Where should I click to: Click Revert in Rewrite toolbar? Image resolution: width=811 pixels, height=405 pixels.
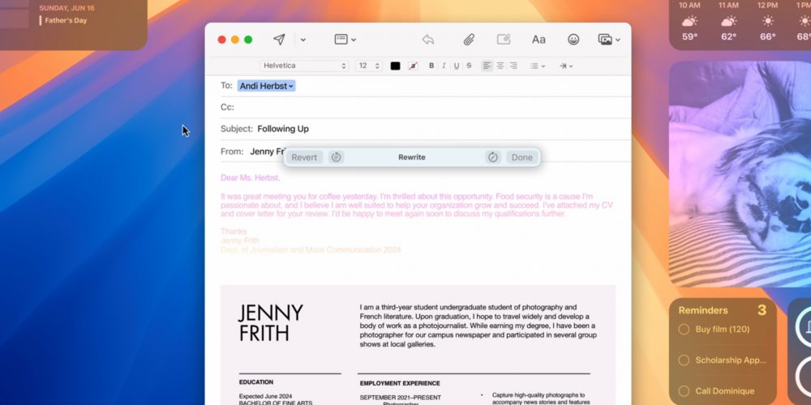tap(304, 157)
